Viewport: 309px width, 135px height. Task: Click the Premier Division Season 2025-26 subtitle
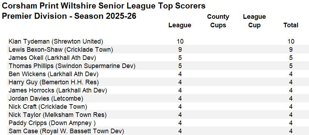click(69, 16)
